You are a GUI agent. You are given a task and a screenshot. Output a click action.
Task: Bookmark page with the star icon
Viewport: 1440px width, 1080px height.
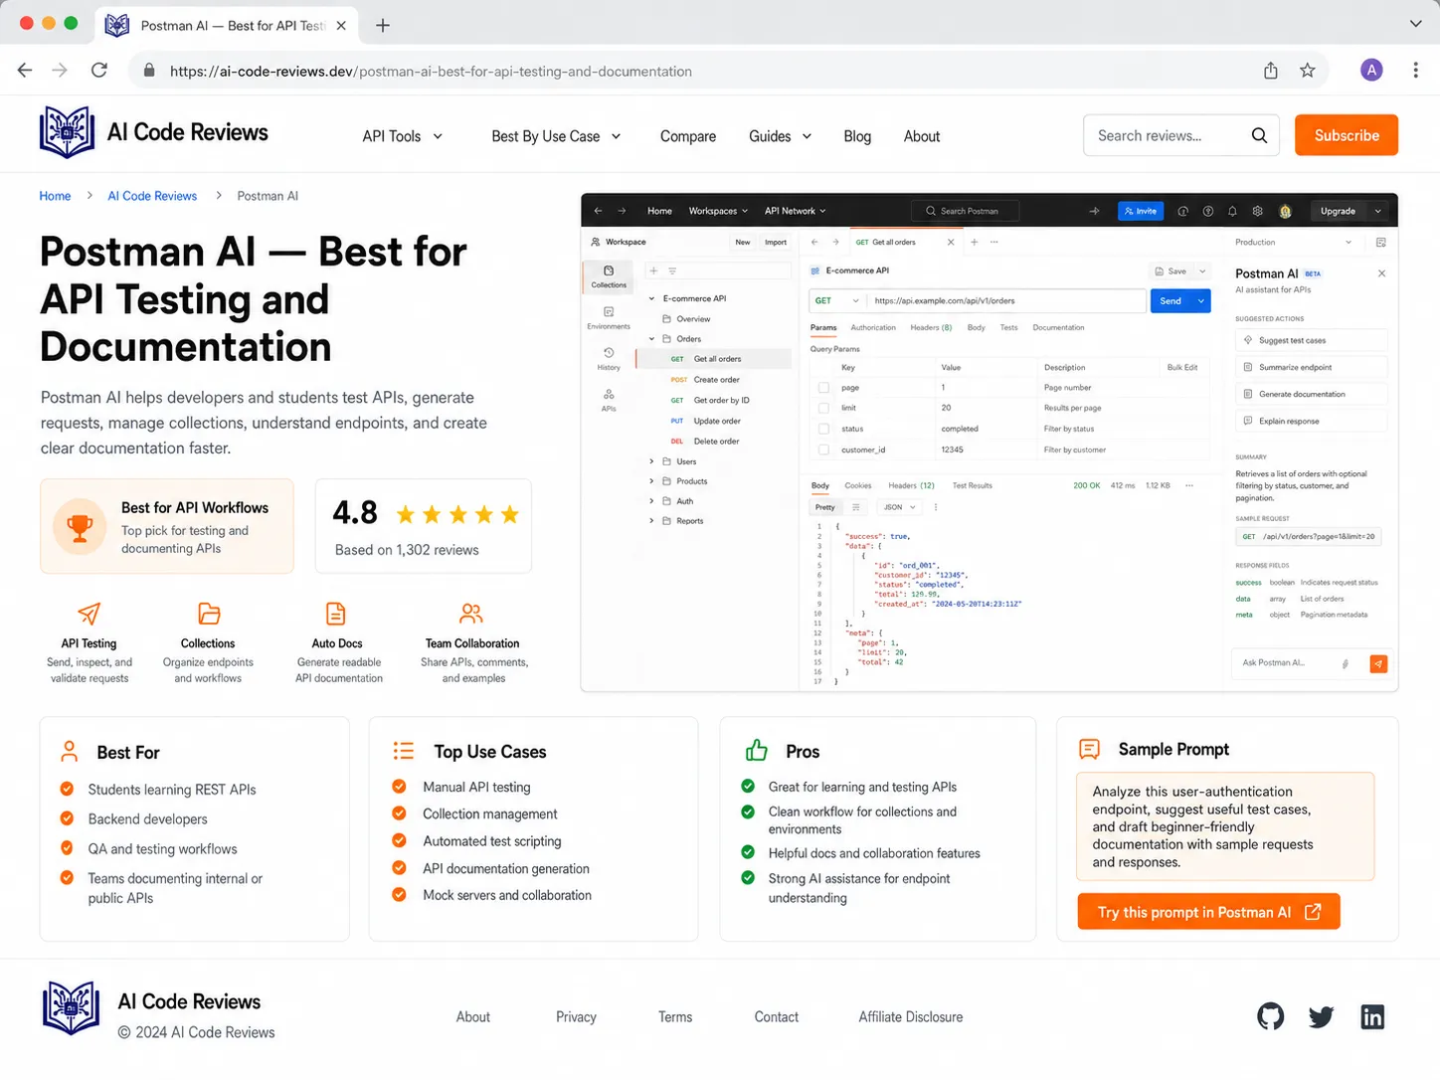coord(1307,71)
